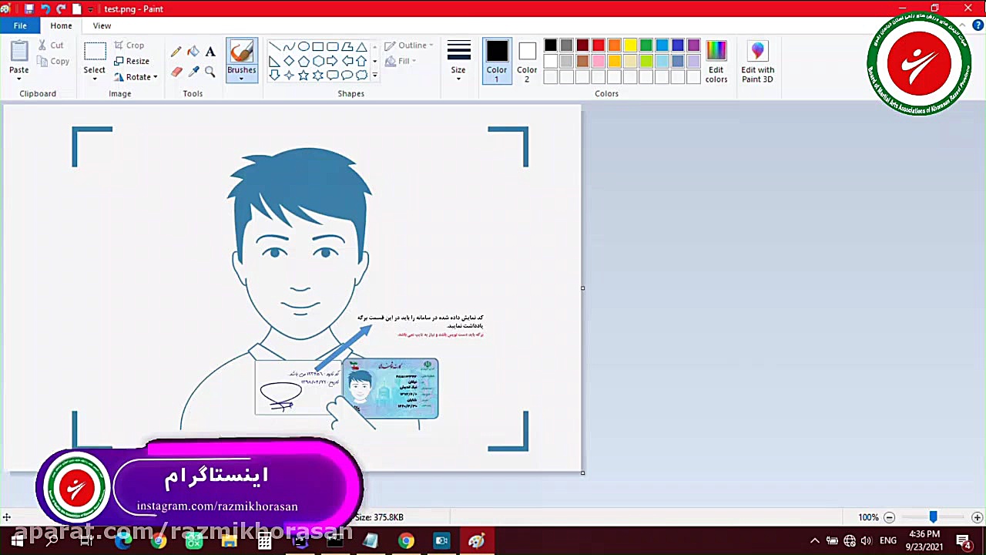This screenshot has width=986, height=555.
Task: Activate the Color 2 selector
Action: [527, 62]
